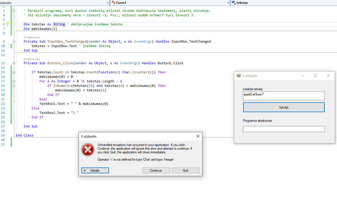The width and height of the screenshot is (337, 197).
Task: Click the Įveskite tekstą input field
Action: (x=284, y=96)
